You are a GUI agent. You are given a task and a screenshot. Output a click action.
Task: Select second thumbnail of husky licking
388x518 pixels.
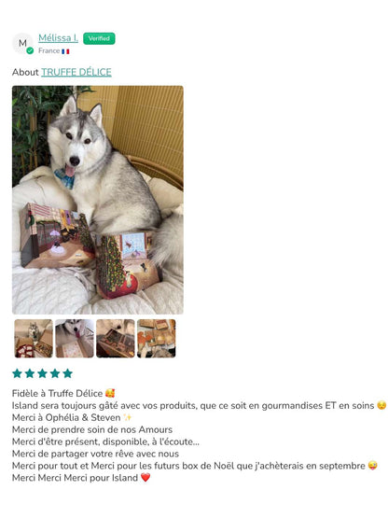(x=75, y=338)
